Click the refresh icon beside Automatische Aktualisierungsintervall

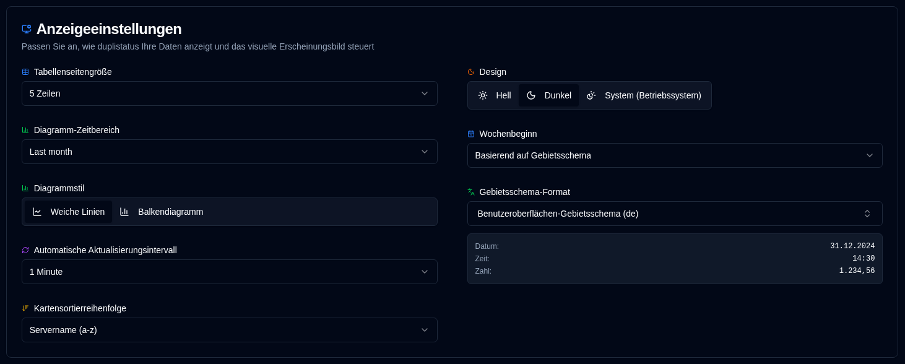[x=25, y=250]
